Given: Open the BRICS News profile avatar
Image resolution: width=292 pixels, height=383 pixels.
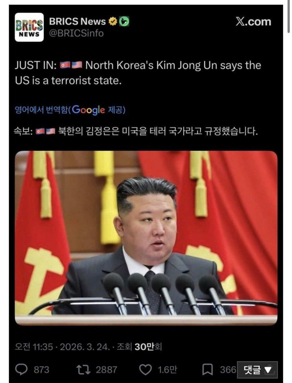Looking at the screenshot, I should coord(29,27).
